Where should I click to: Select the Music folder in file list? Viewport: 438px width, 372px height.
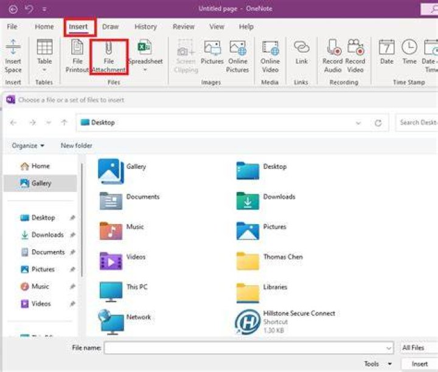[x=122, y=230]
